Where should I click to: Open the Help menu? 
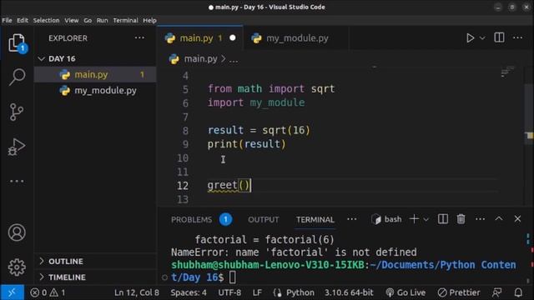[x=149, y=20]
